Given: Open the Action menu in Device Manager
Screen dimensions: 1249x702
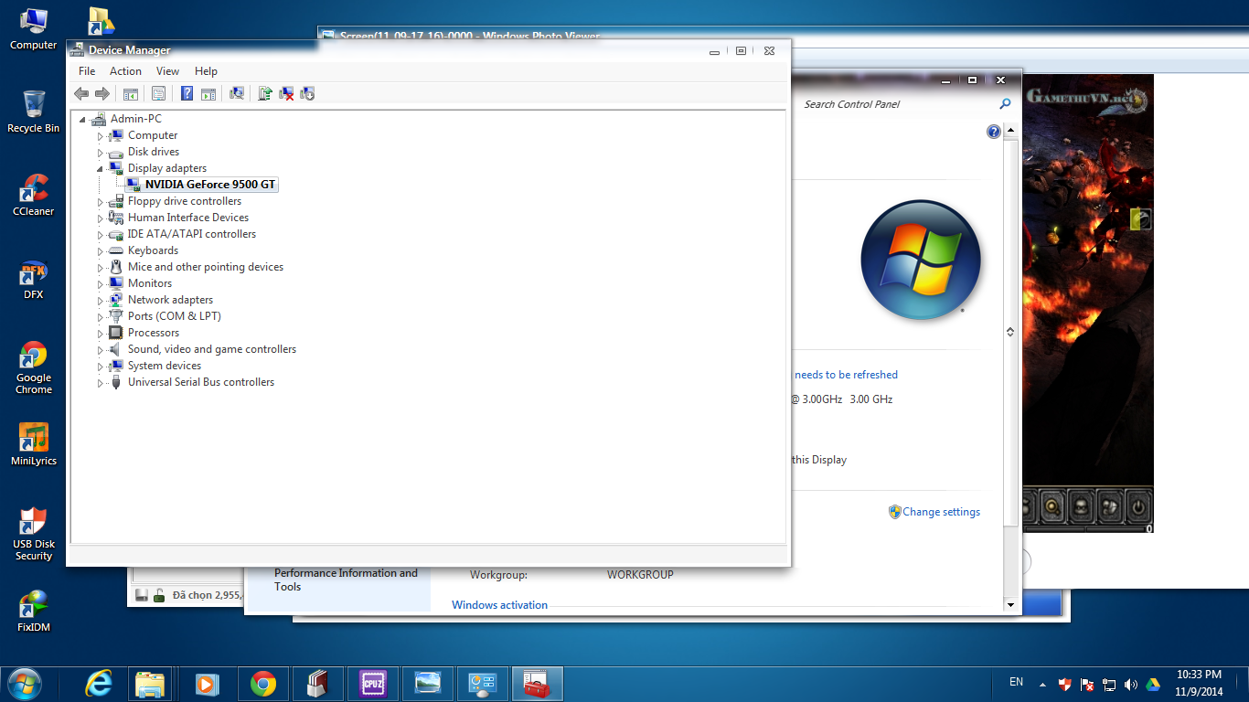Looking at the screenshot, I should click(x=125, y=71).
